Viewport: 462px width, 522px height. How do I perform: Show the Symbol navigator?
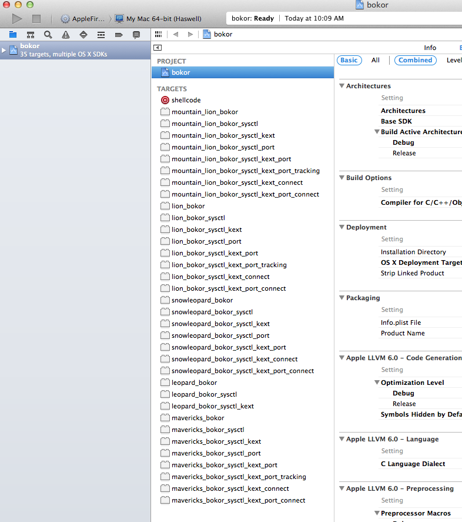(x=30, y=35)
